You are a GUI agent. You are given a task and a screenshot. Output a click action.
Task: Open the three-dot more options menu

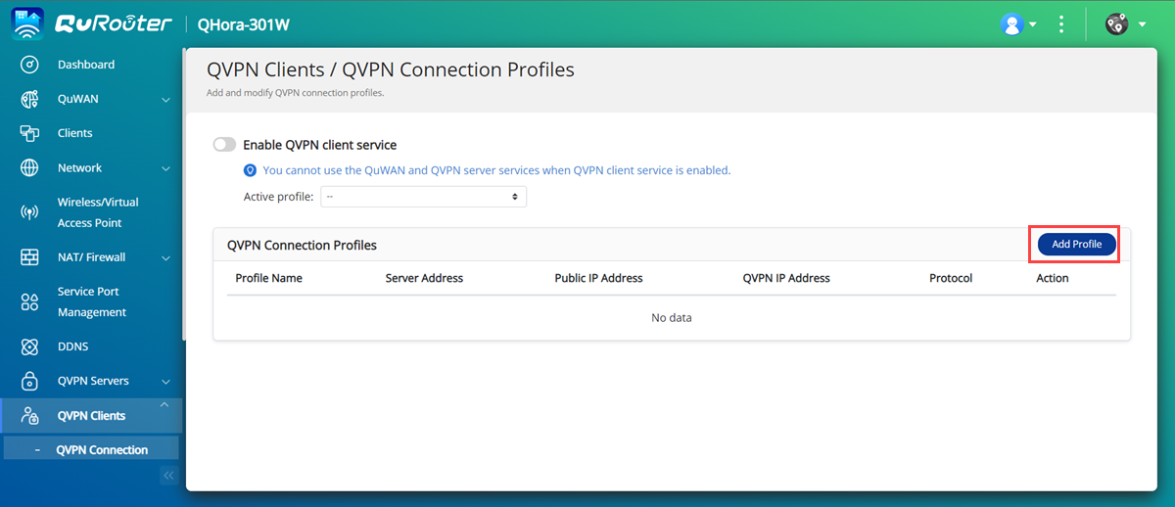1061,24
